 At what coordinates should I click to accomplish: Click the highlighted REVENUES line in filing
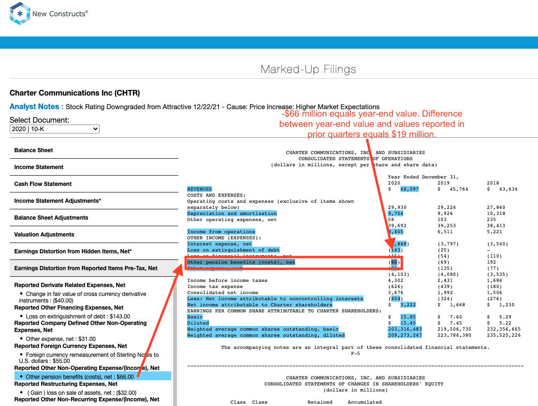point(199,189)
